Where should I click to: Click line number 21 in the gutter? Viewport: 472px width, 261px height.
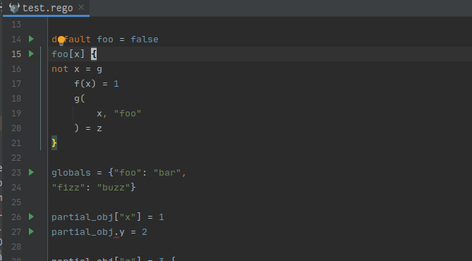click(16, 143)
